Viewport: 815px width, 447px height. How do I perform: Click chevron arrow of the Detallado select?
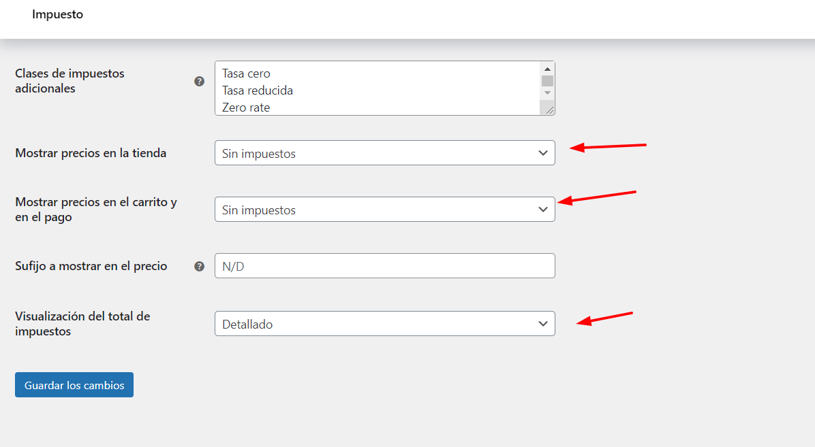(x=543, y=324)
